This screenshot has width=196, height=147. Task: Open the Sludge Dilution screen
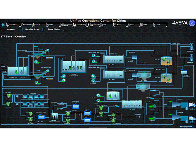(54, 30)
